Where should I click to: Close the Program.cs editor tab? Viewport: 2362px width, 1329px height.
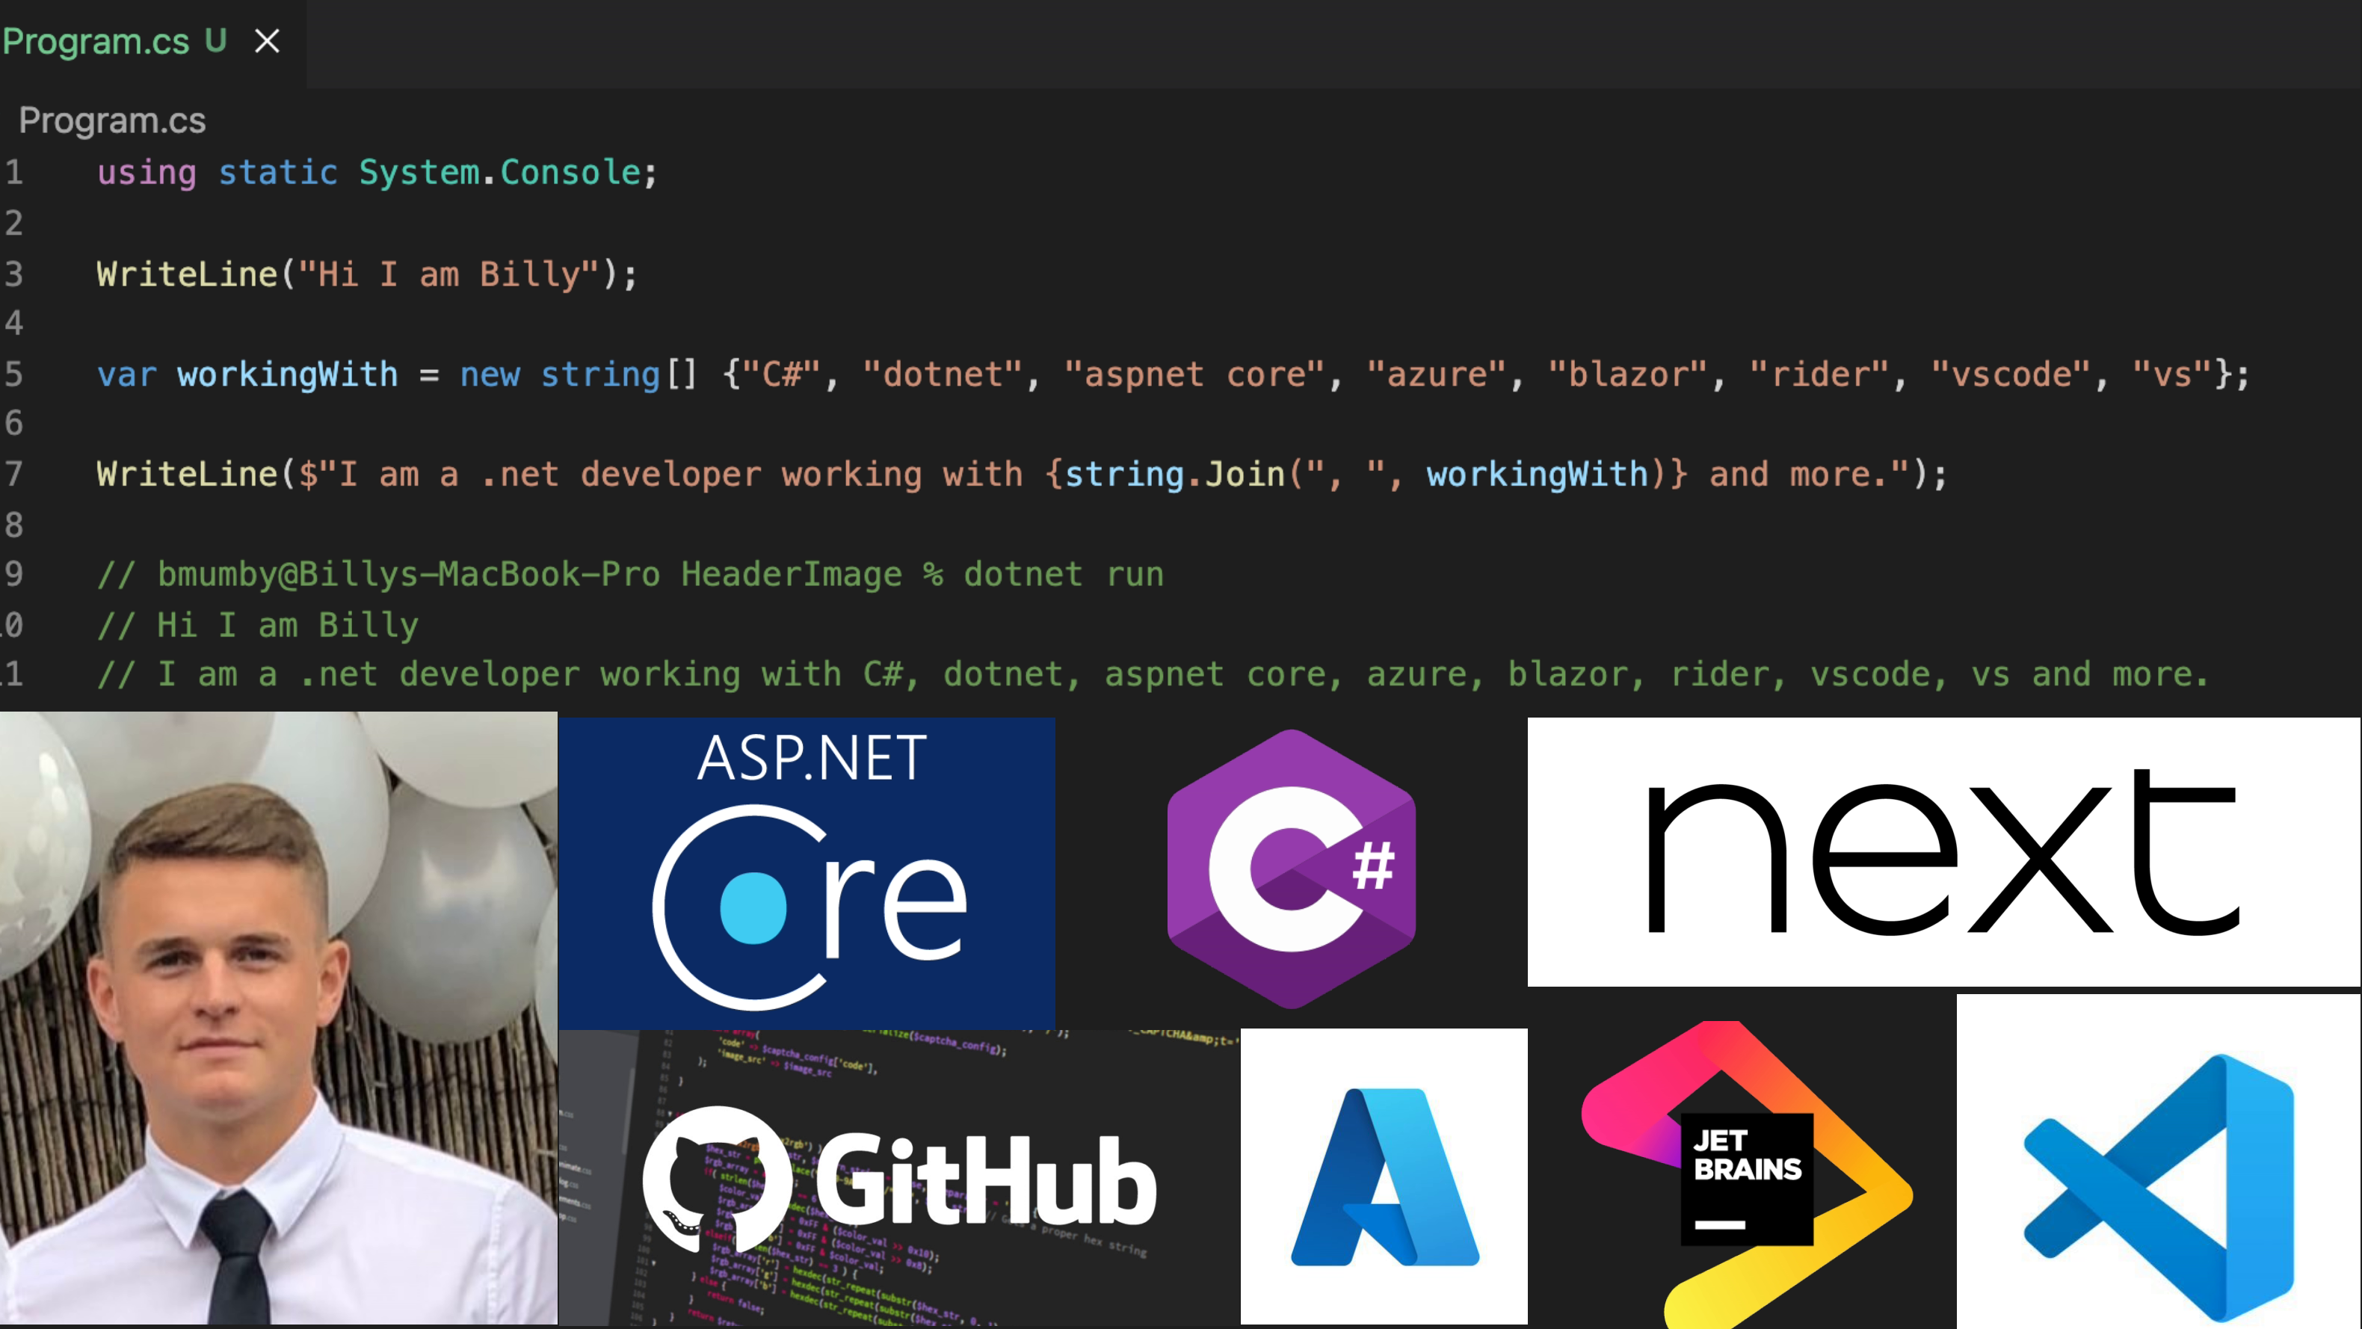click(267, 41)
